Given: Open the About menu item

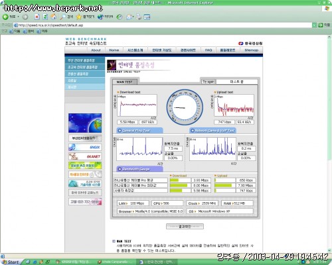Looking at the screenshot, I should pos(96,50).
